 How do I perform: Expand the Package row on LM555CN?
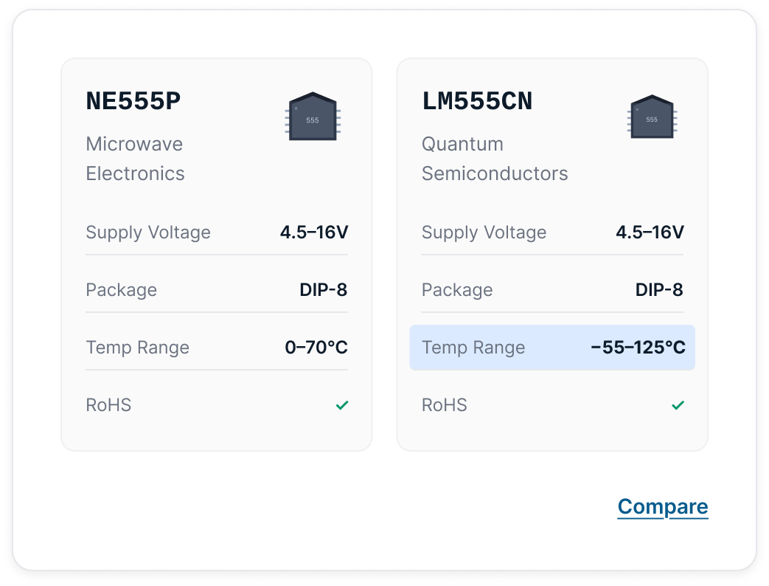pos(551,290)
